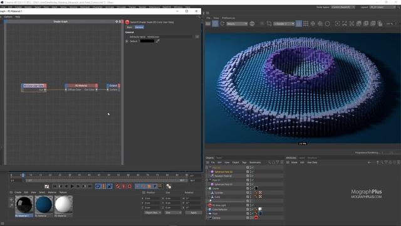Click the Apply button in coordinates panel
Screen dimensions: 401x226
point(194,213)
